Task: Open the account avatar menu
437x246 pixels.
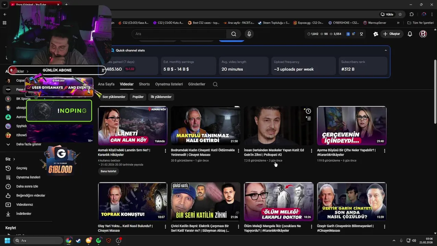Action: pos(423,34)
